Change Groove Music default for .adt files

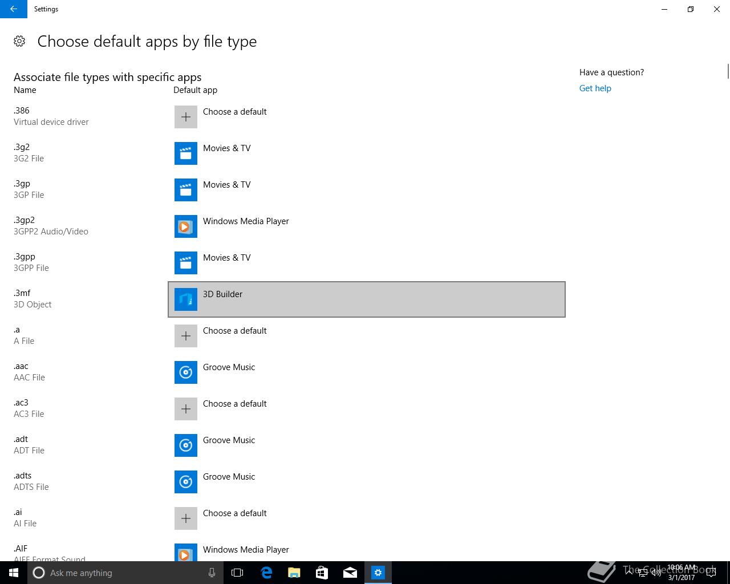click(229, 440)
